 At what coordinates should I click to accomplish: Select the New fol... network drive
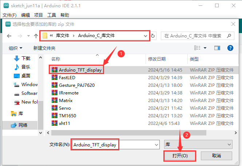pos(25,102)
